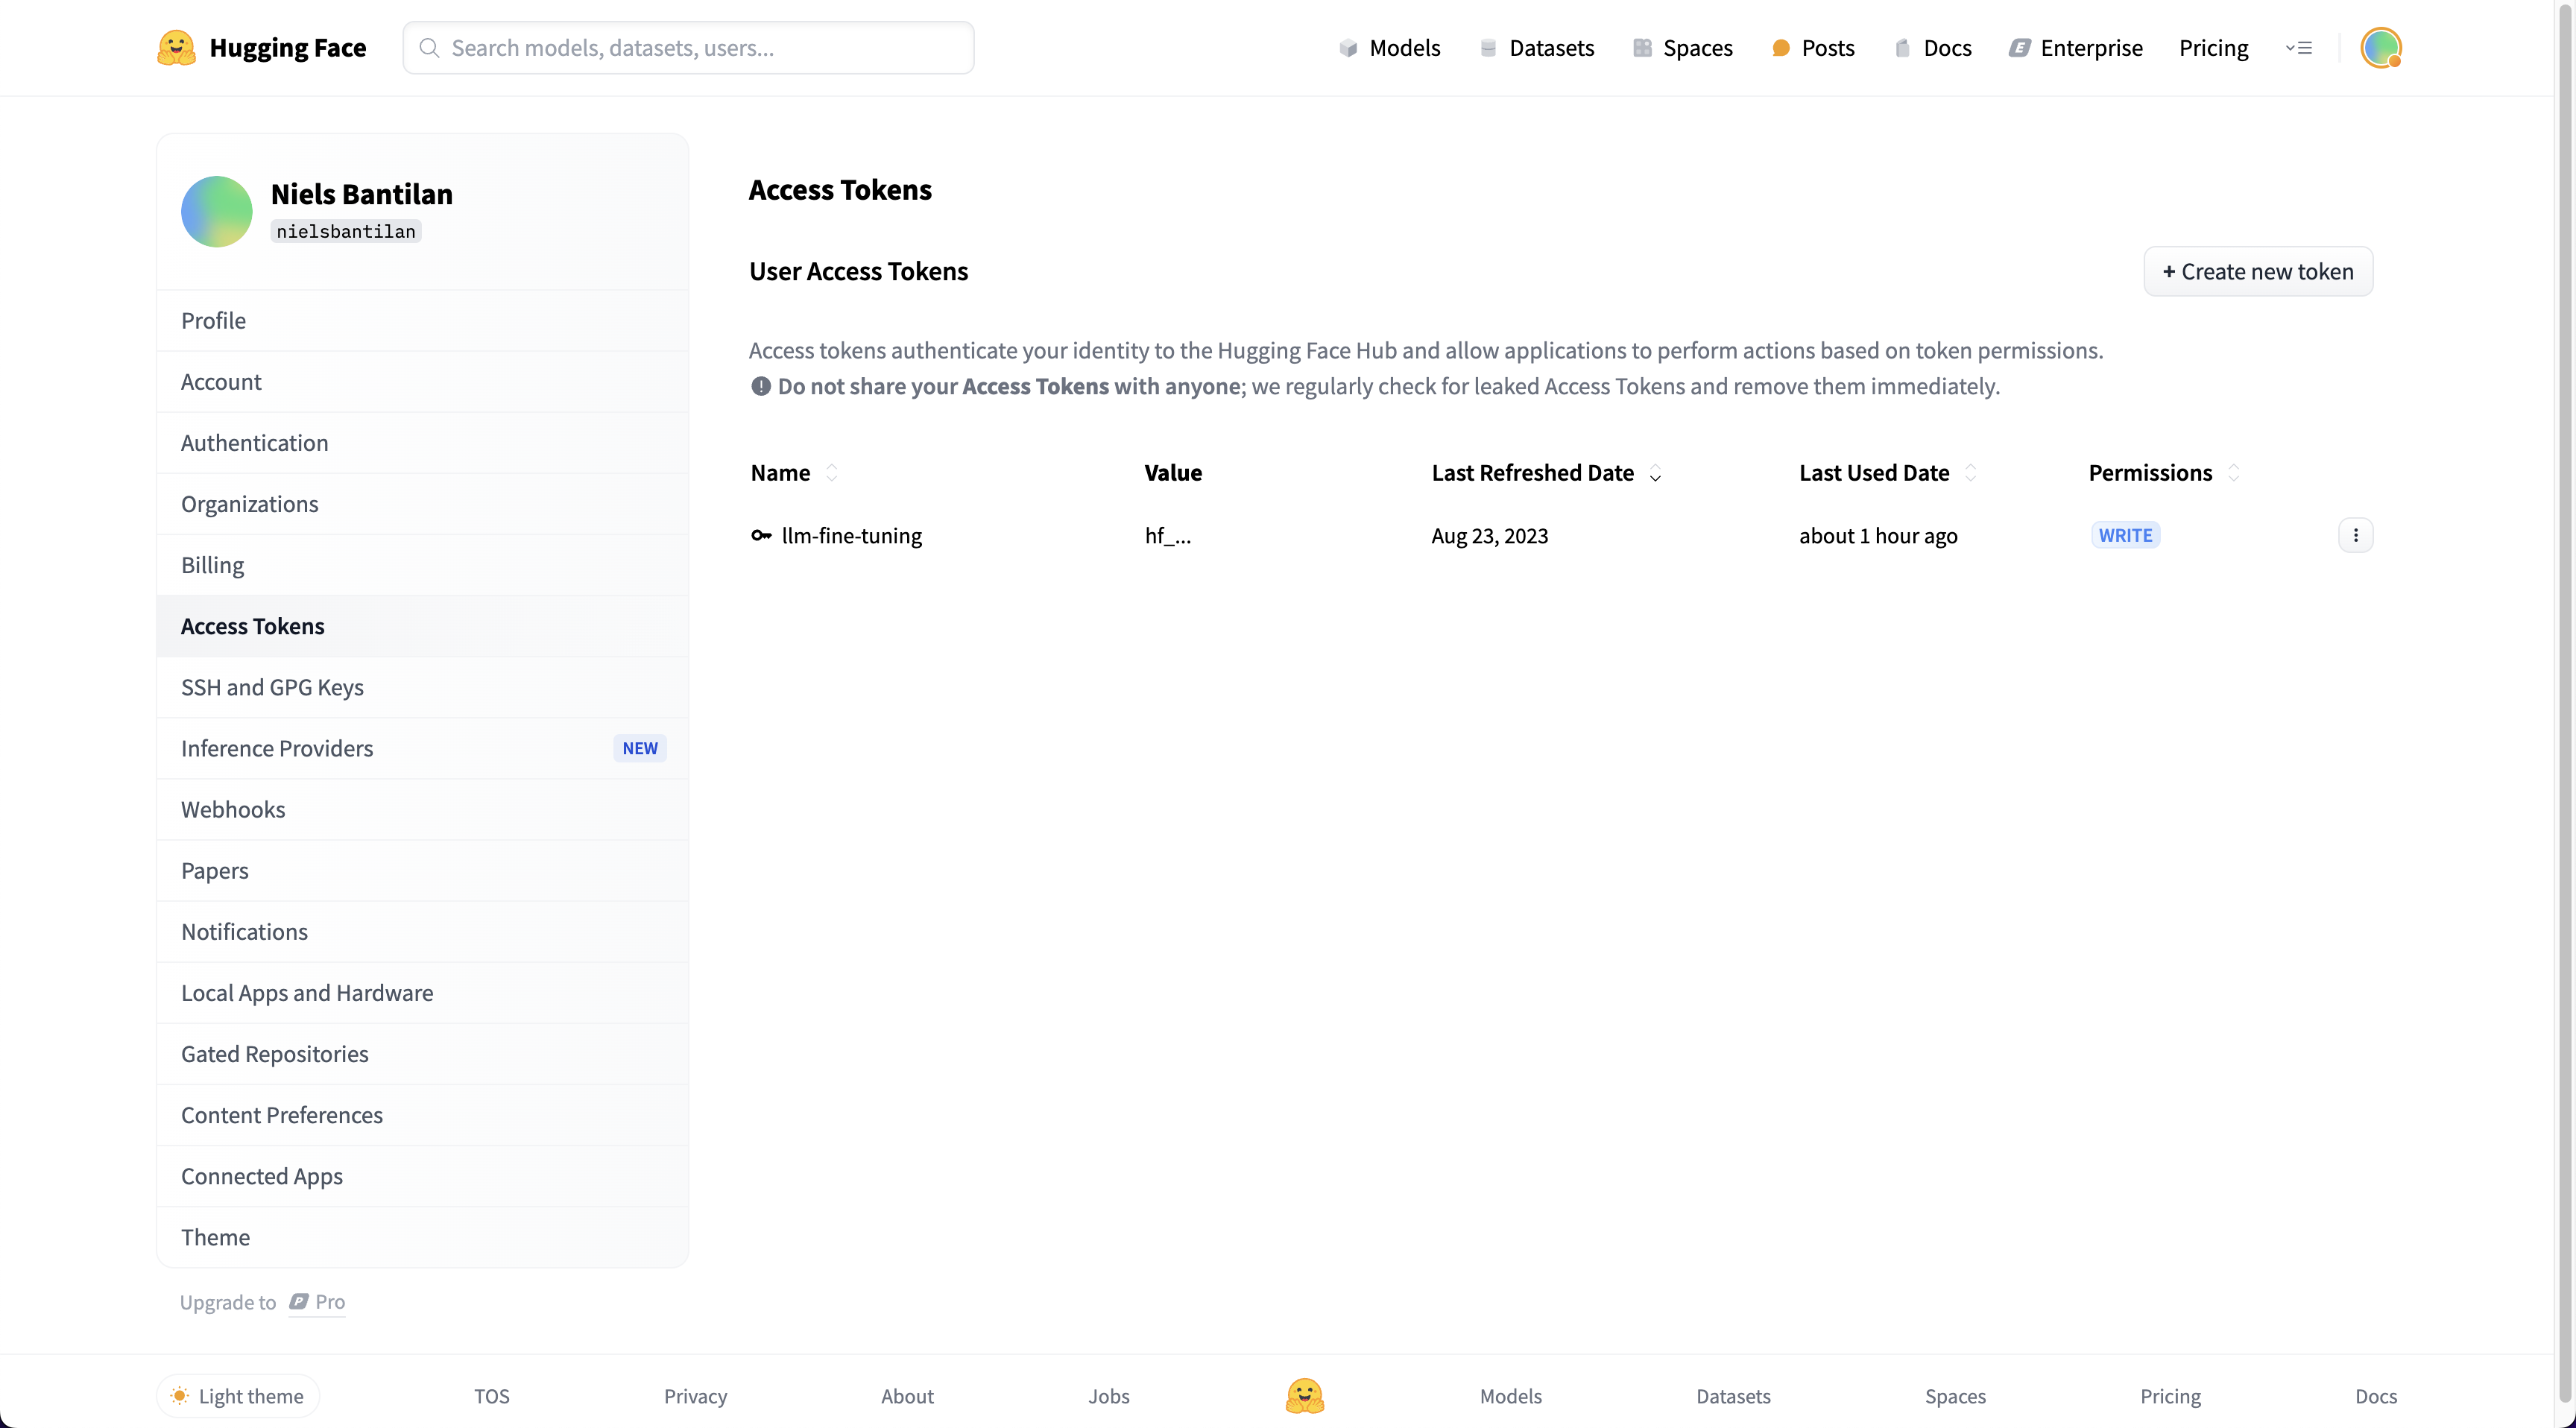This screenshot has height=1428, width=2576.
Task: Open SSH and GPG Keys settings
Action: 272,687
